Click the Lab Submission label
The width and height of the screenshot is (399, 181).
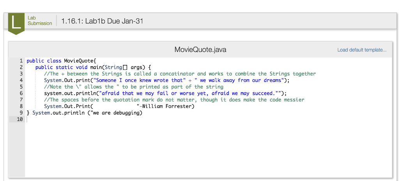pyautogui.click(x=39, y=21)
